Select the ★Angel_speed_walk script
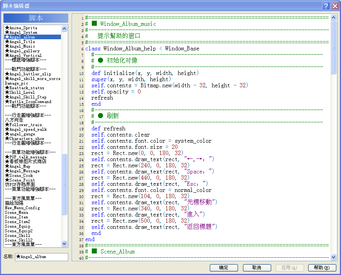Viewport: 341px width, 275px height. 33,130
